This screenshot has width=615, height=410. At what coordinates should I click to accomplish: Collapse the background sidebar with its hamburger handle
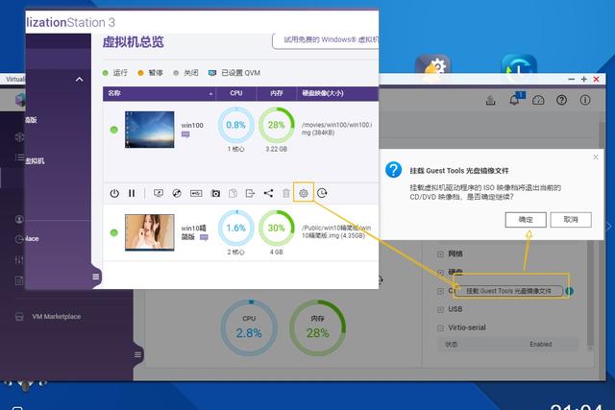(137, 354)
